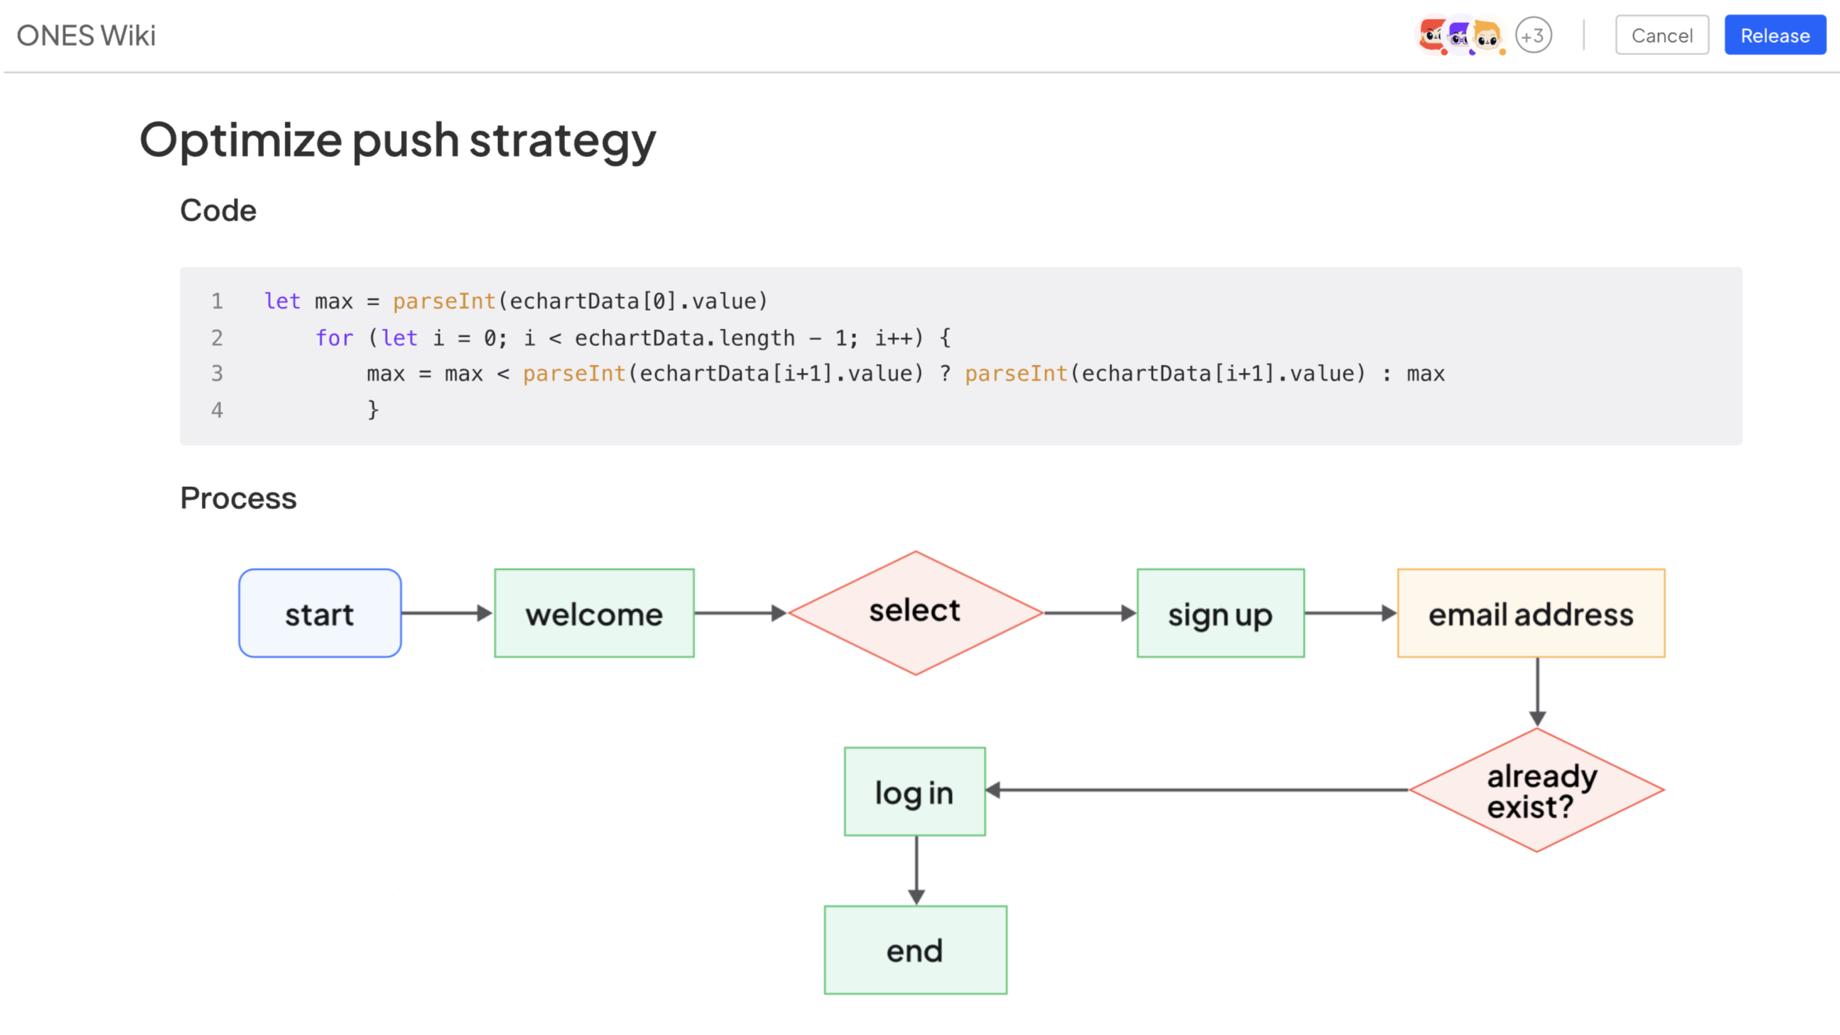Click the Code section heading
The image size is (1840, 1035).
(x=218, y=209)
